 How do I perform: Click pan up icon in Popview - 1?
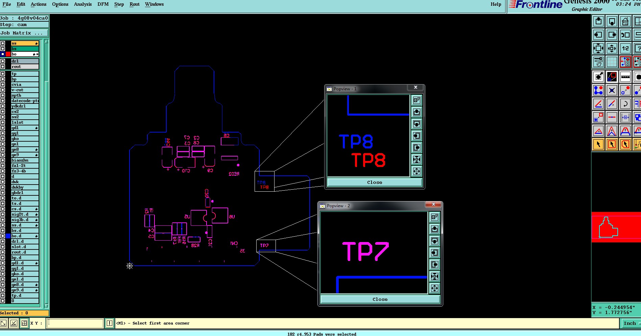click(417, 112)
